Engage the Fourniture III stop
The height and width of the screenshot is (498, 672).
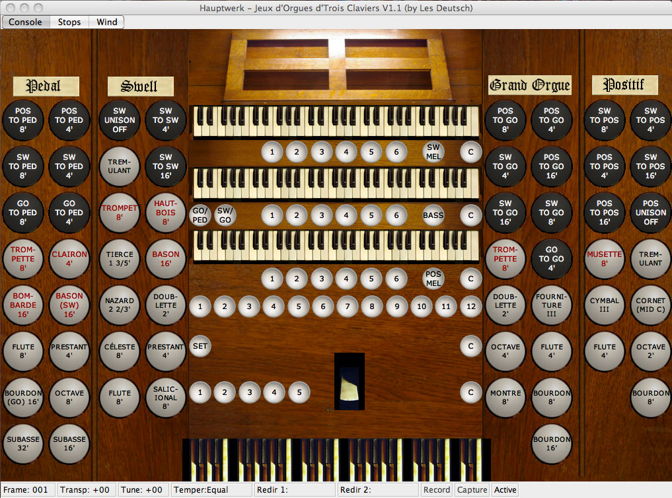pos(552,305)
